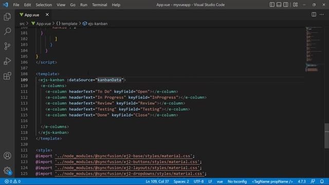
Task: Open the Go menu
Action: pyautogui.click(x=72, y=5)
